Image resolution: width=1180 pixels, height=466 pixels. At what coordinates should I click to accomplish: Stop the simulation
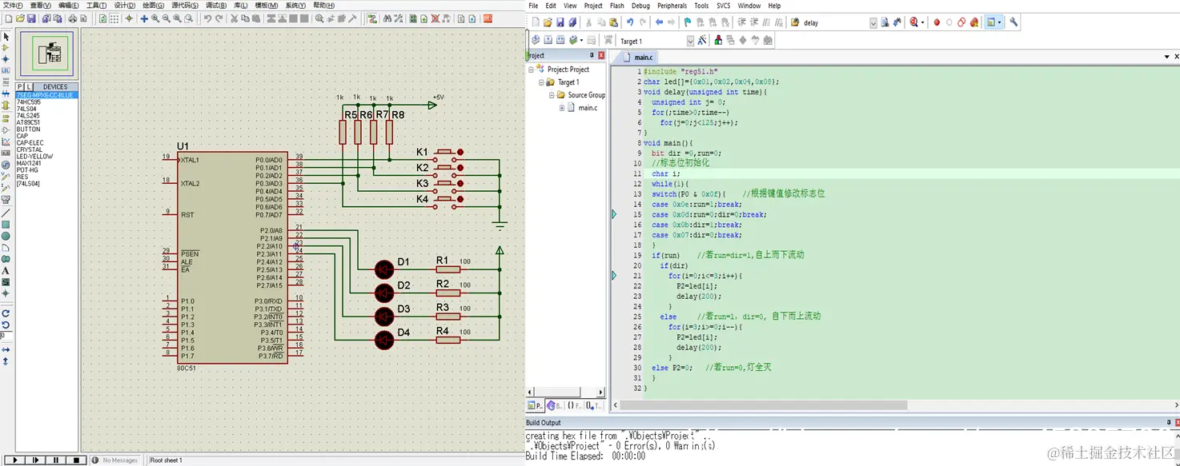(76, 460)
